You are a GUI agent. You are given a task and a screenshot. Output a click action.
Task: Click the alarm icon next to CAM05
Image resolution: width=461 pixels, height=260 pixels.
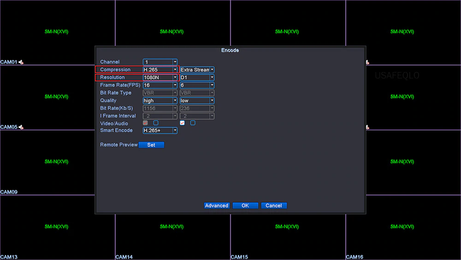point(21,127)
